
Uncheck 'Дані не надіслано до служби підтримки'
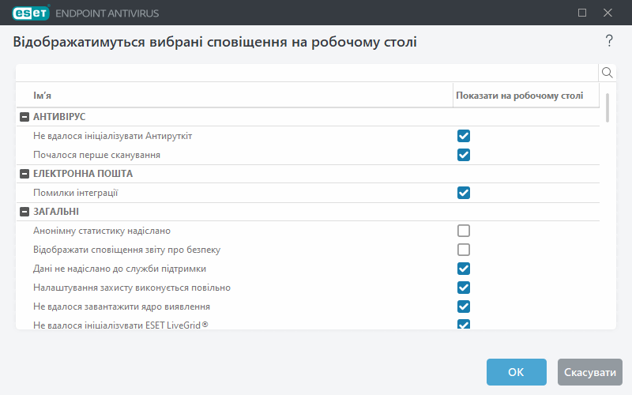[x=464, y=269]
